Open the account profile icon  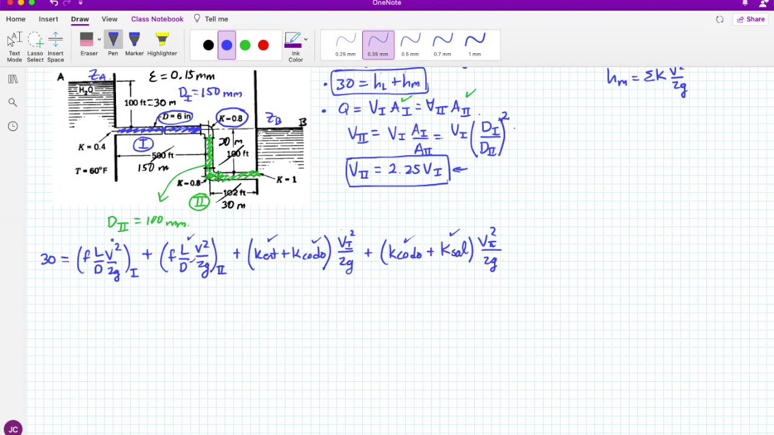(764, 3)
